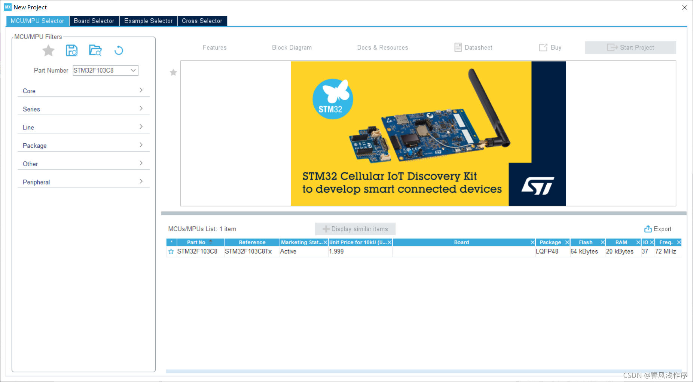Expand the Series filter section

pyautogui.click(x=83, y=109)
